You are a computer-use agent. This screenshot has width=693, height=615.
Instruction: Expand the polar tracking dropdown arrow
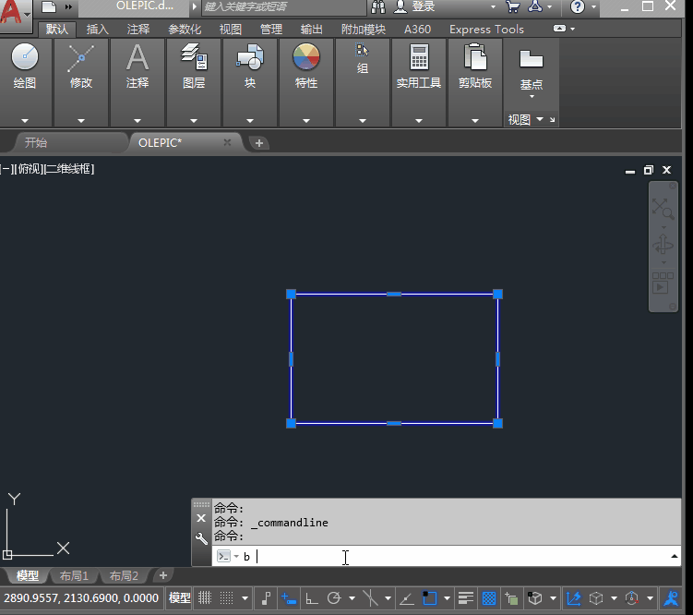[352, 598]
